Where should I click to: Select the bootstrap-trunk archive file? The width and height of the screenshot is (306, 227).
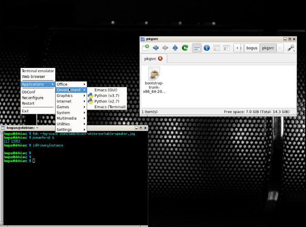click(x=154, y=80)
